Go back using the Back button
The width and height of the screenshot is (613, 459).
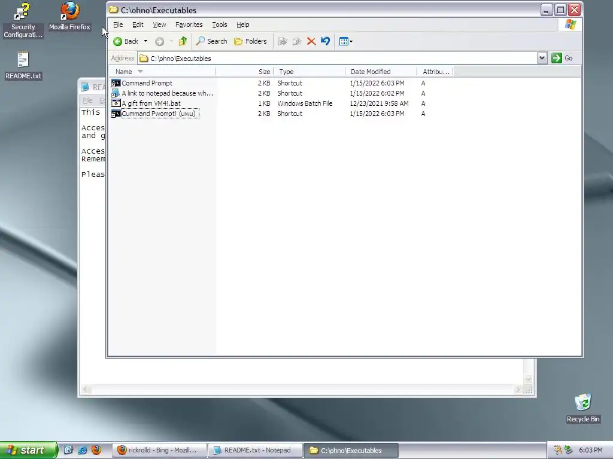[126, 41]
